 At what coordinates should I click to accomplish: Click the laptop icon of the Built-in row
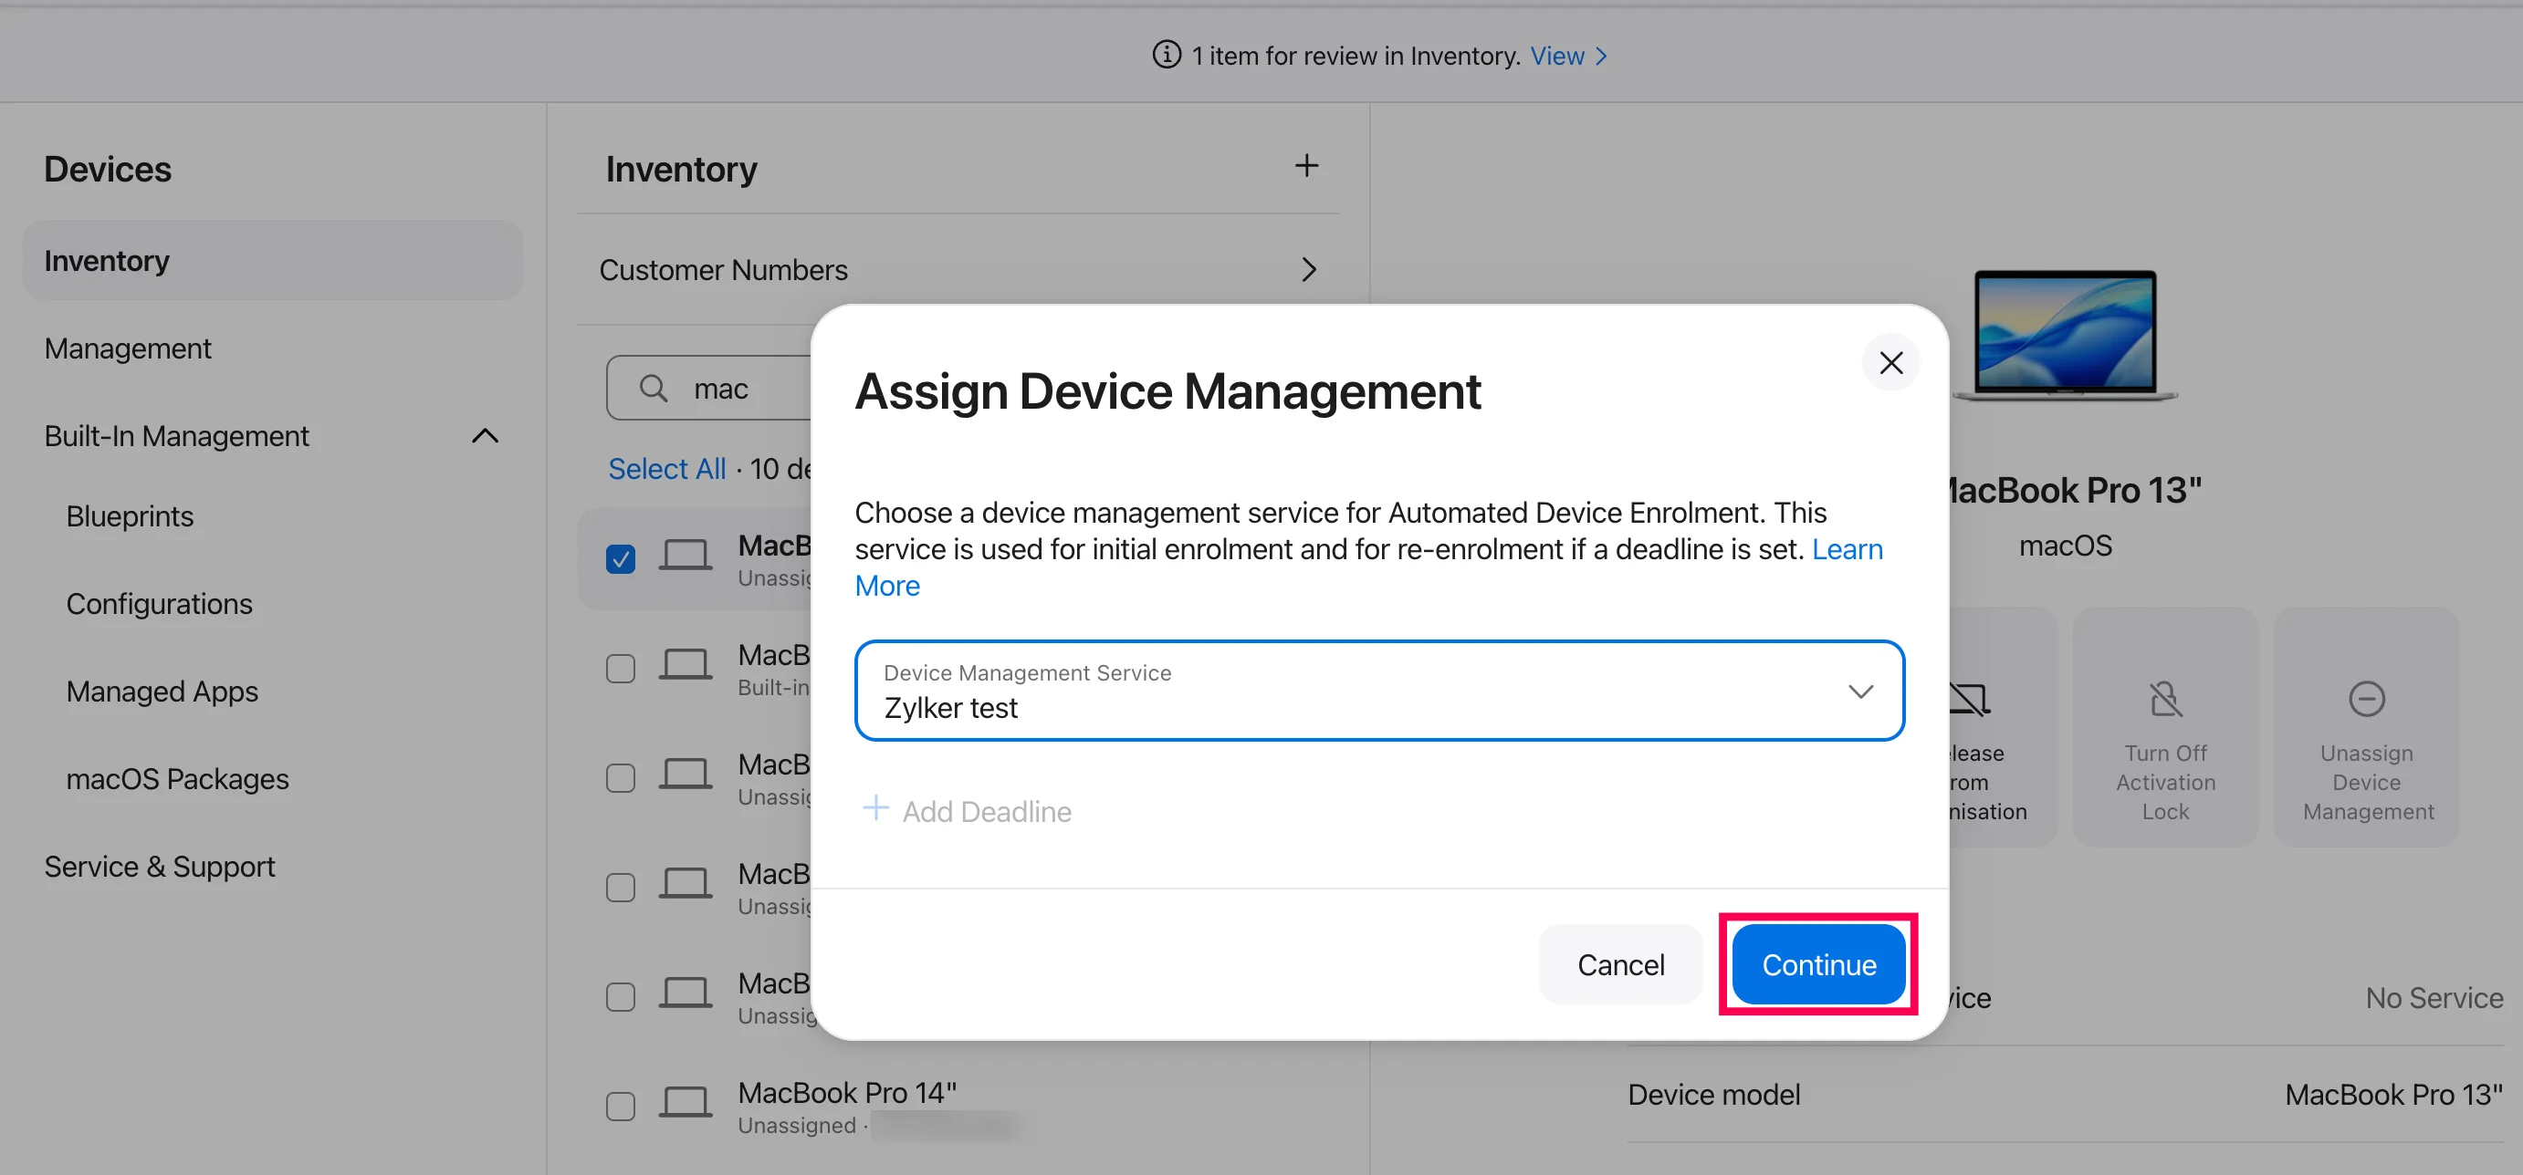(x=685, y=665)
